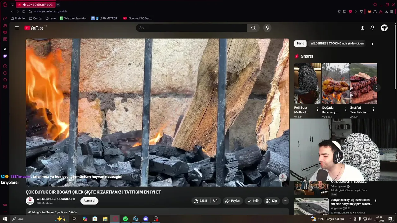This screenshot has width=397, height=223.
Task: Open options for Dünyanın en iyi üç lezzetinden video
Action: 376,200
